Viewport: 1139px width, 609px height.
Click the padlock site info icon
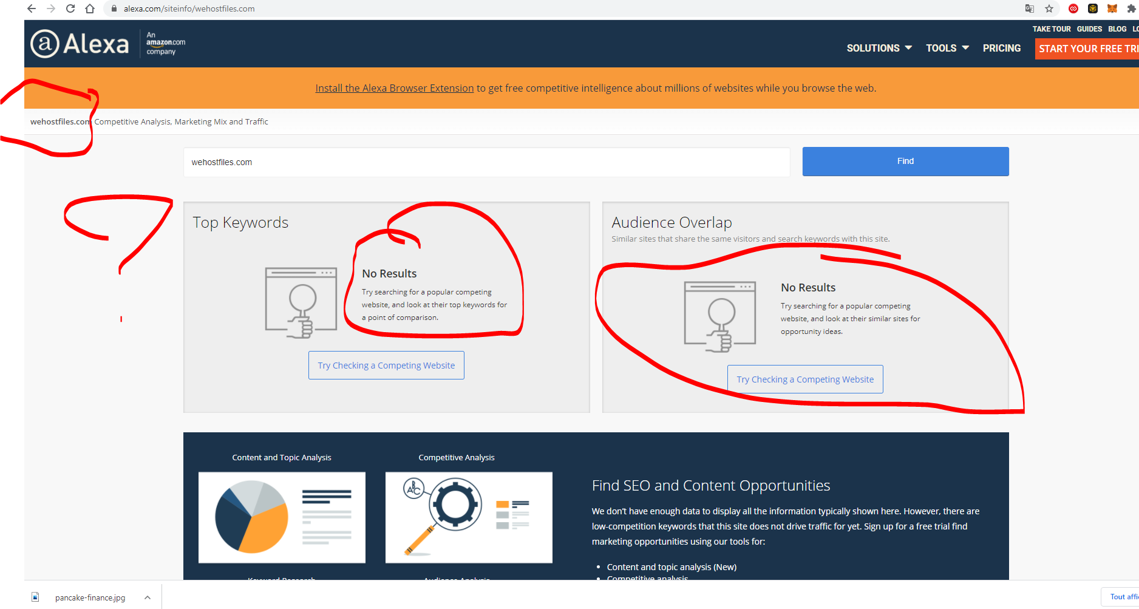114,9
